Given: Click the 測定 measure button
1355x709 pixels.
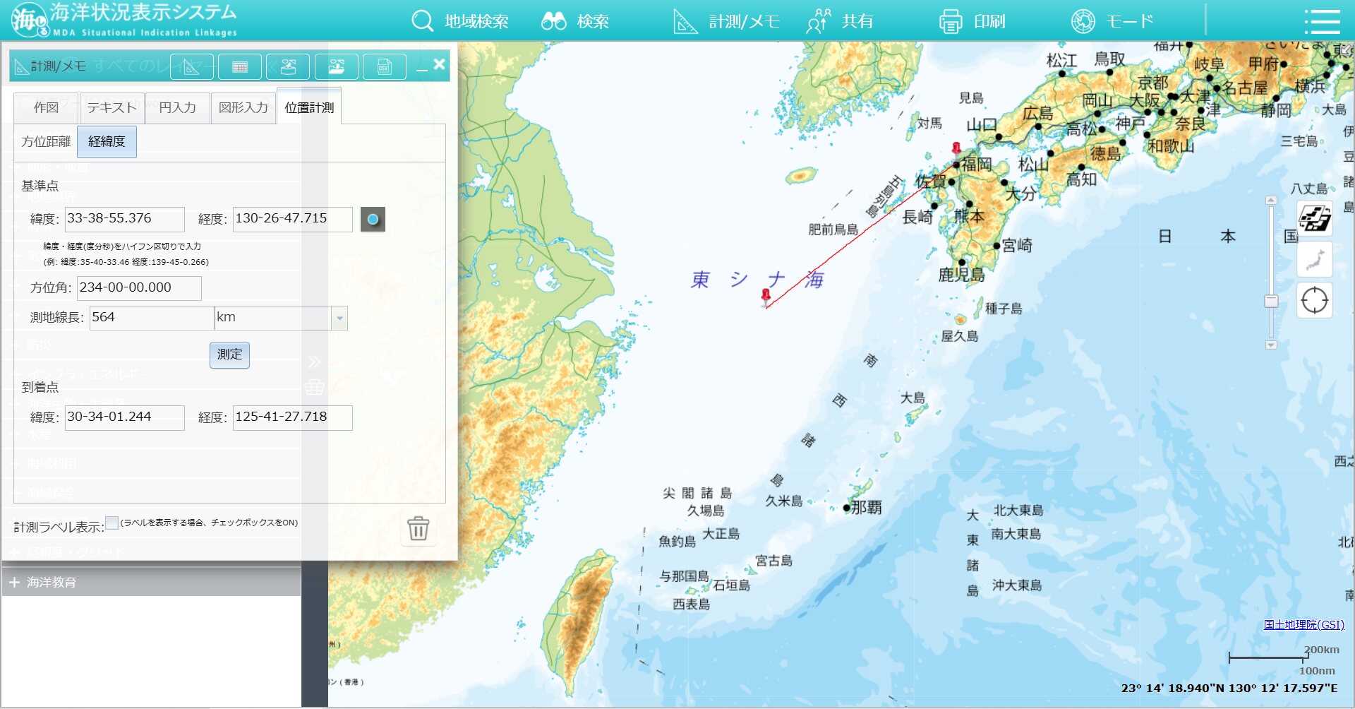Looking at the screenshot, I should (229, 354).
